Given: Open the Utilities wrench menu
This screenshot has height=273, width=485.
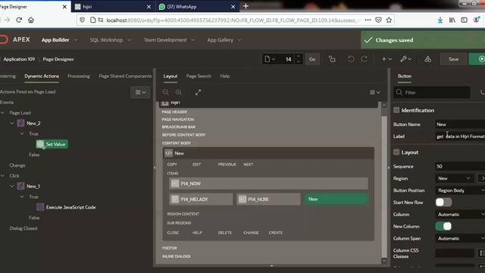Looking at the screenshot, I should [x=405, y=59].
